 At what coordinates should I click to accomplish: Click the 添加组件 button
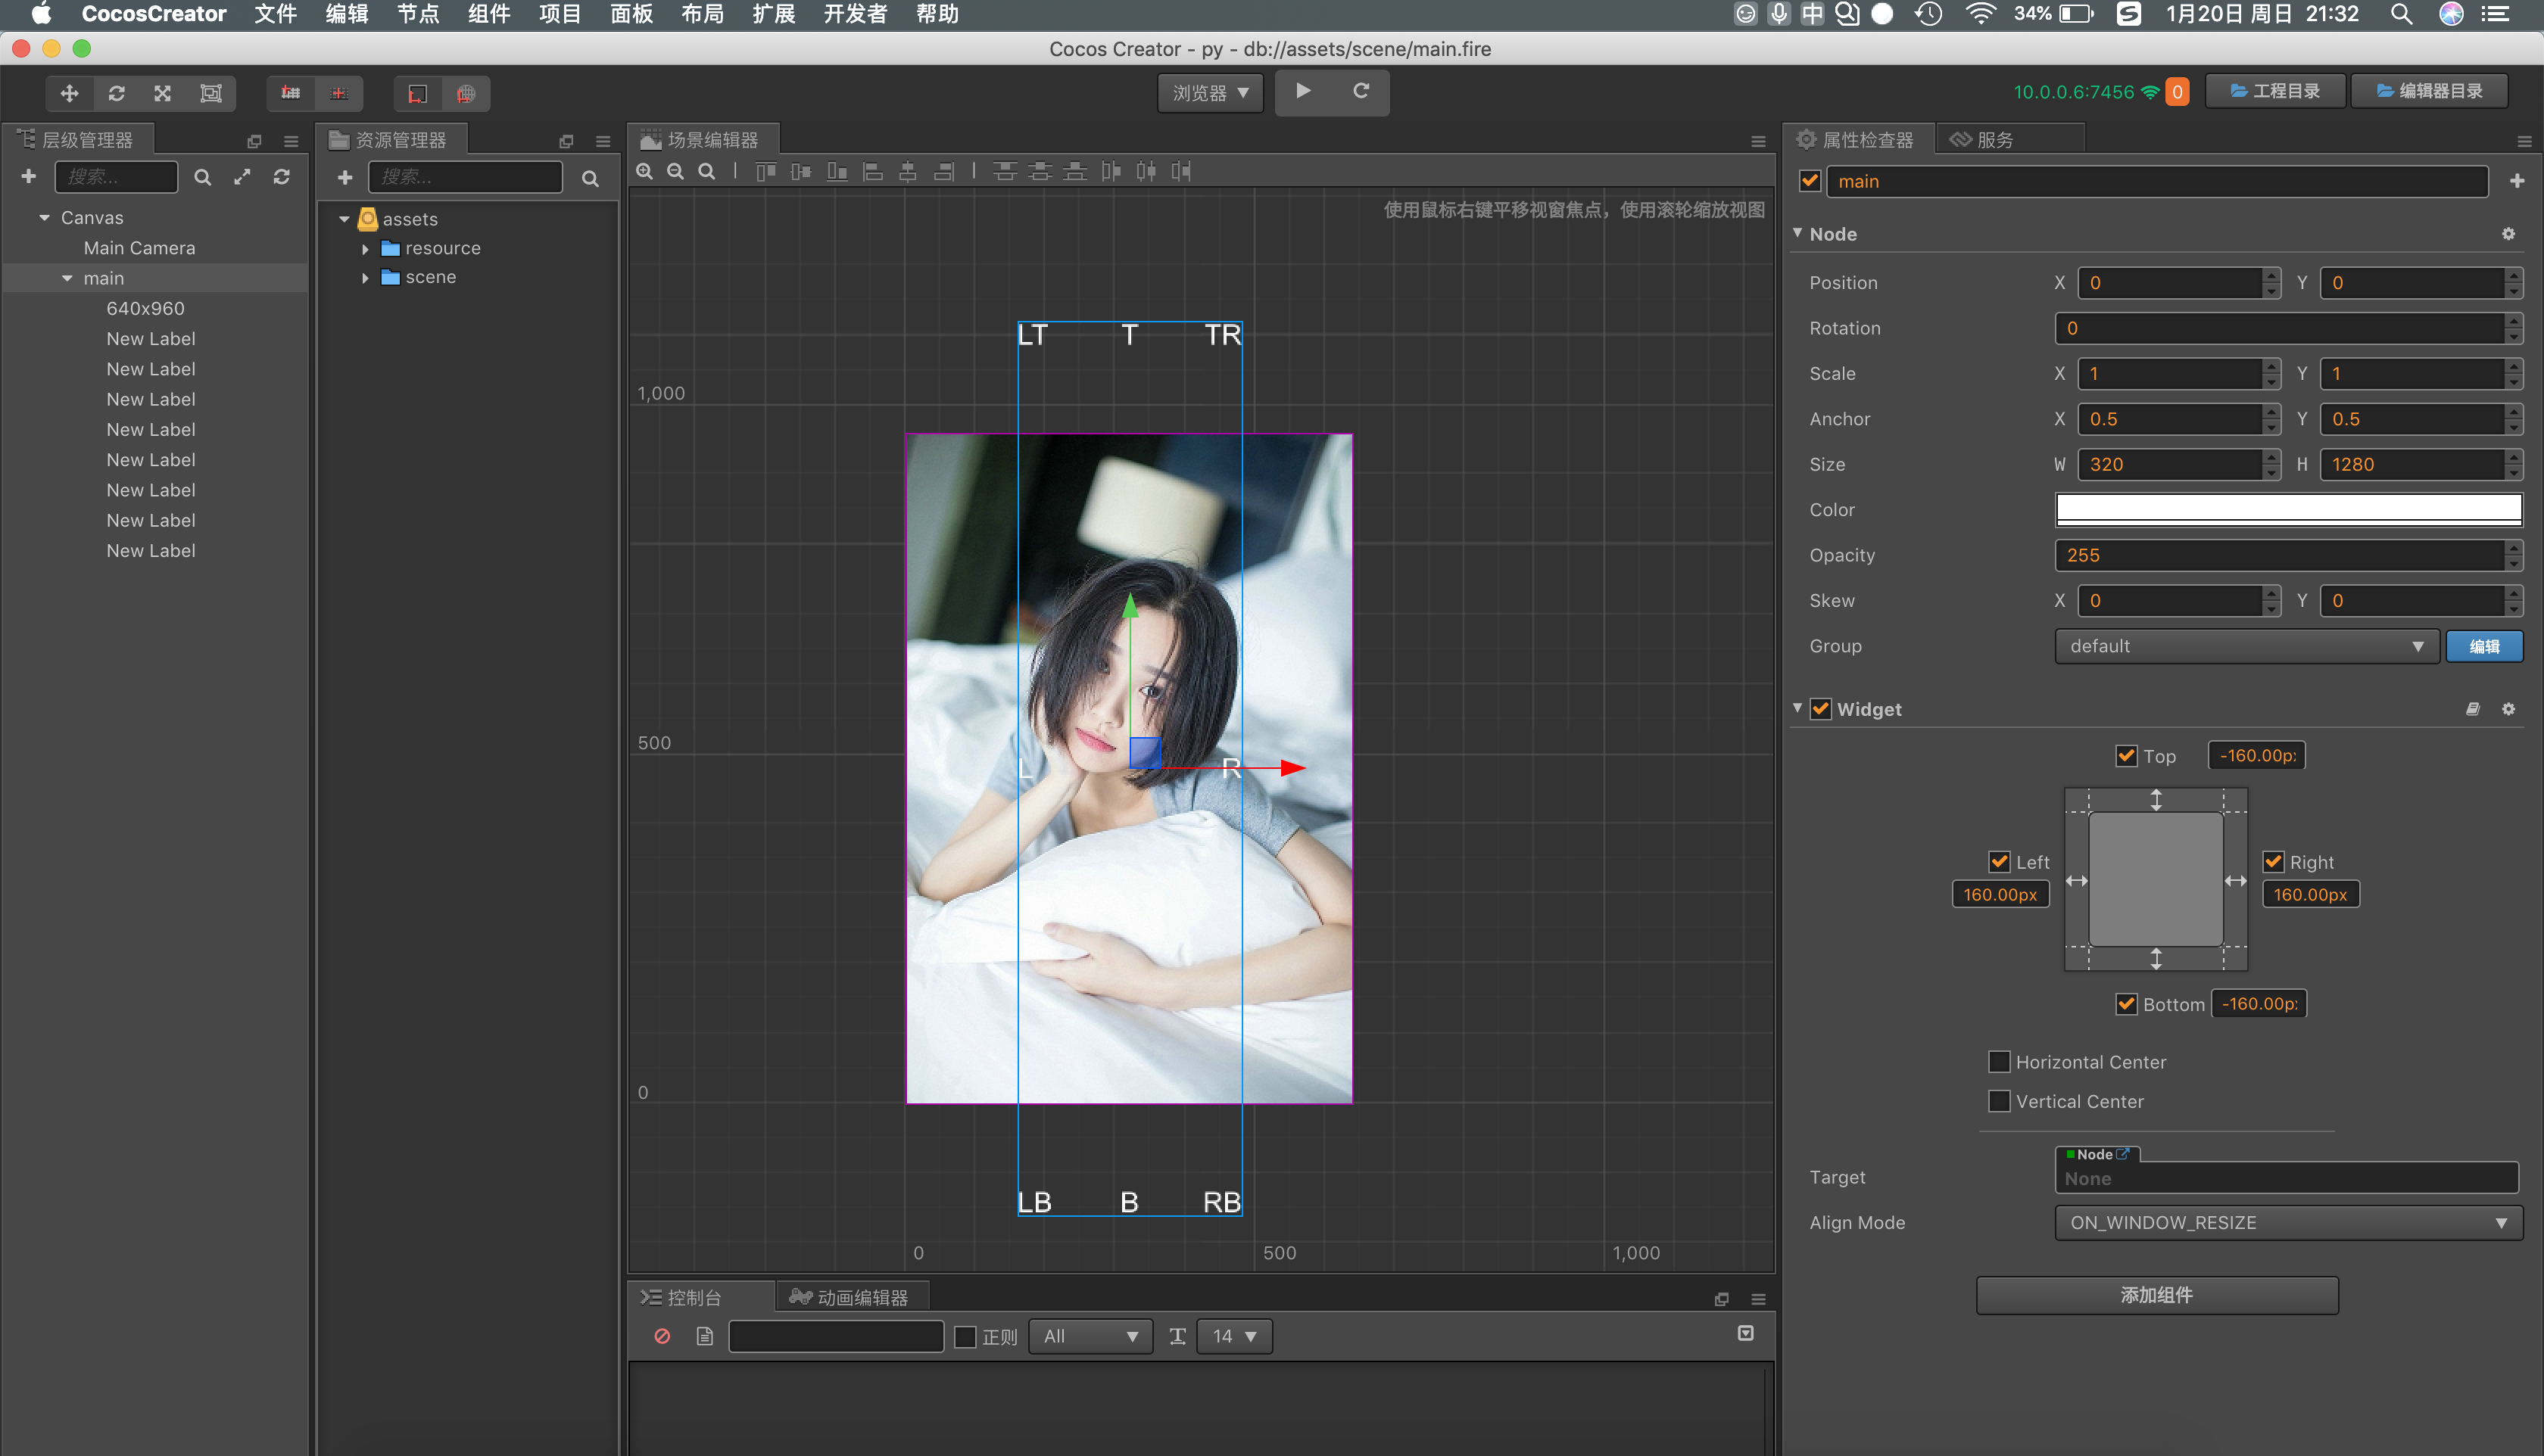(2156, 1295)
